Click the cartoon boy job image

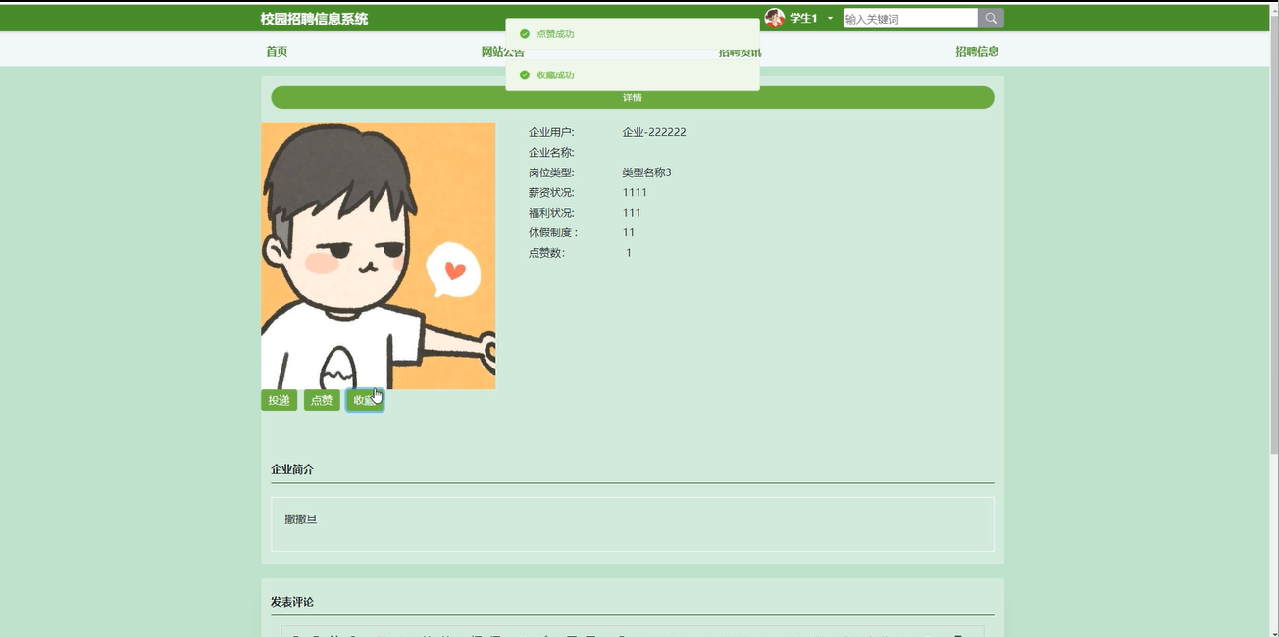[x=378, y=256]
